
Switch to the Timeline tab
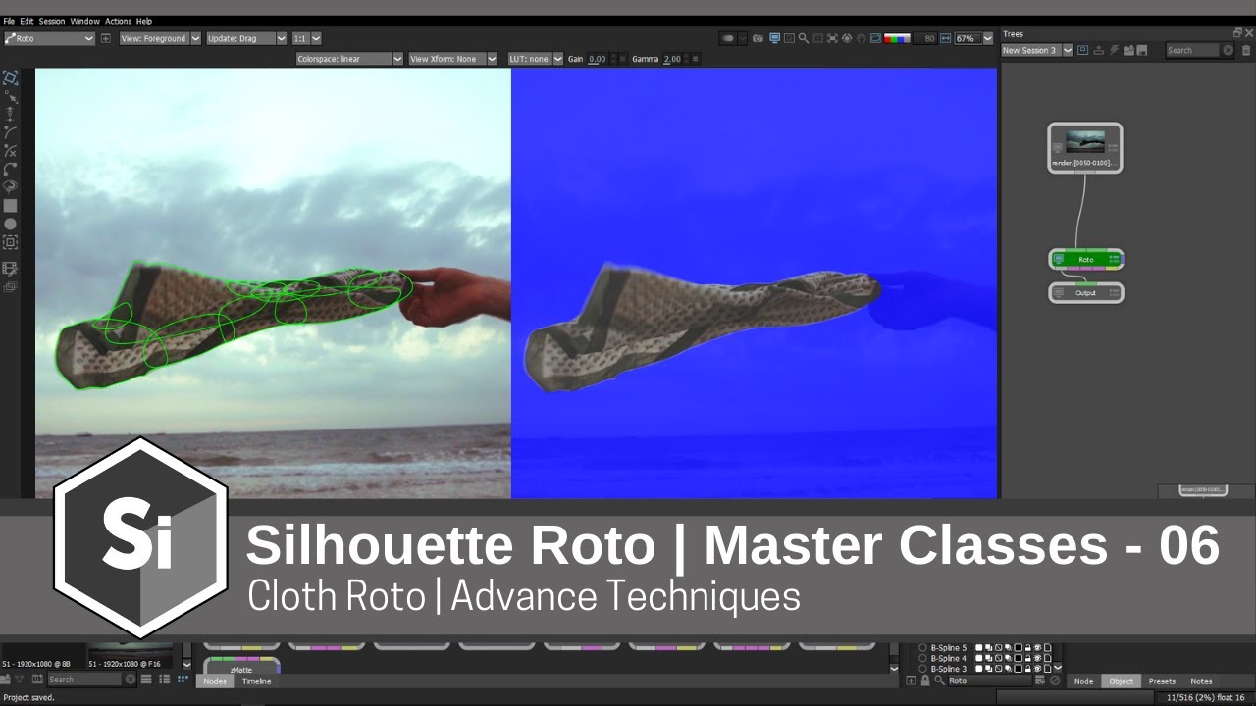tap(256, 681)
